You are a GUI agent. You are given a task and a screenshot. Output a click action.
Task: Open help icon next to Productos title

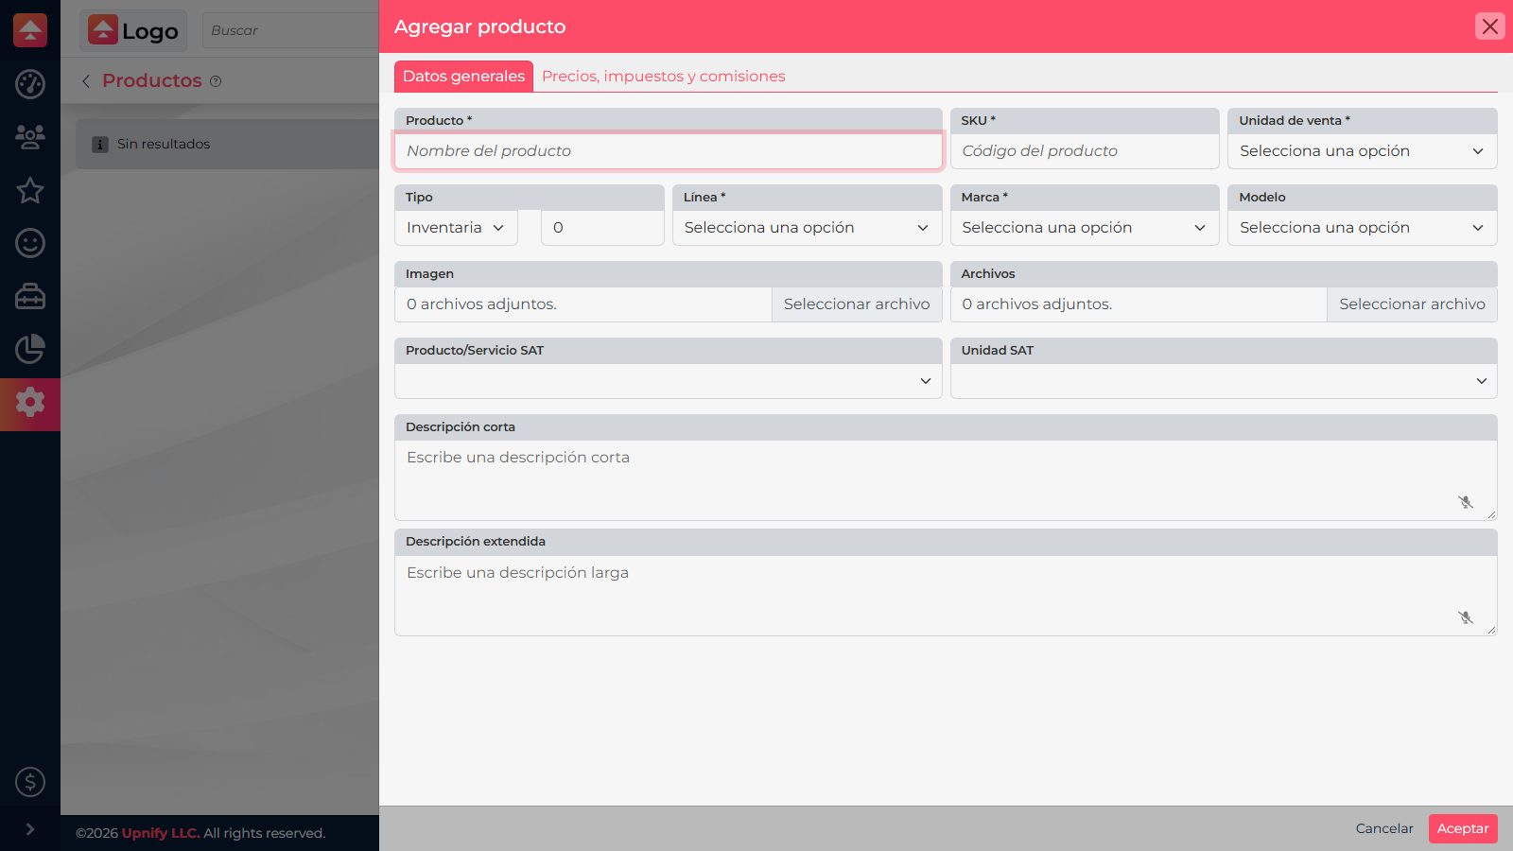click(216, 81)
